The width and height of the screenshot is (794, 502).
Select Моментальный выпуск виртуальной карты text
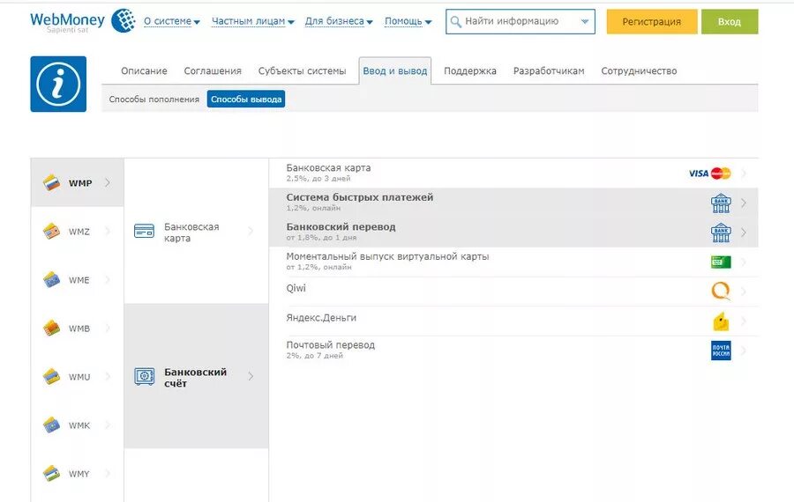(387, 256)
